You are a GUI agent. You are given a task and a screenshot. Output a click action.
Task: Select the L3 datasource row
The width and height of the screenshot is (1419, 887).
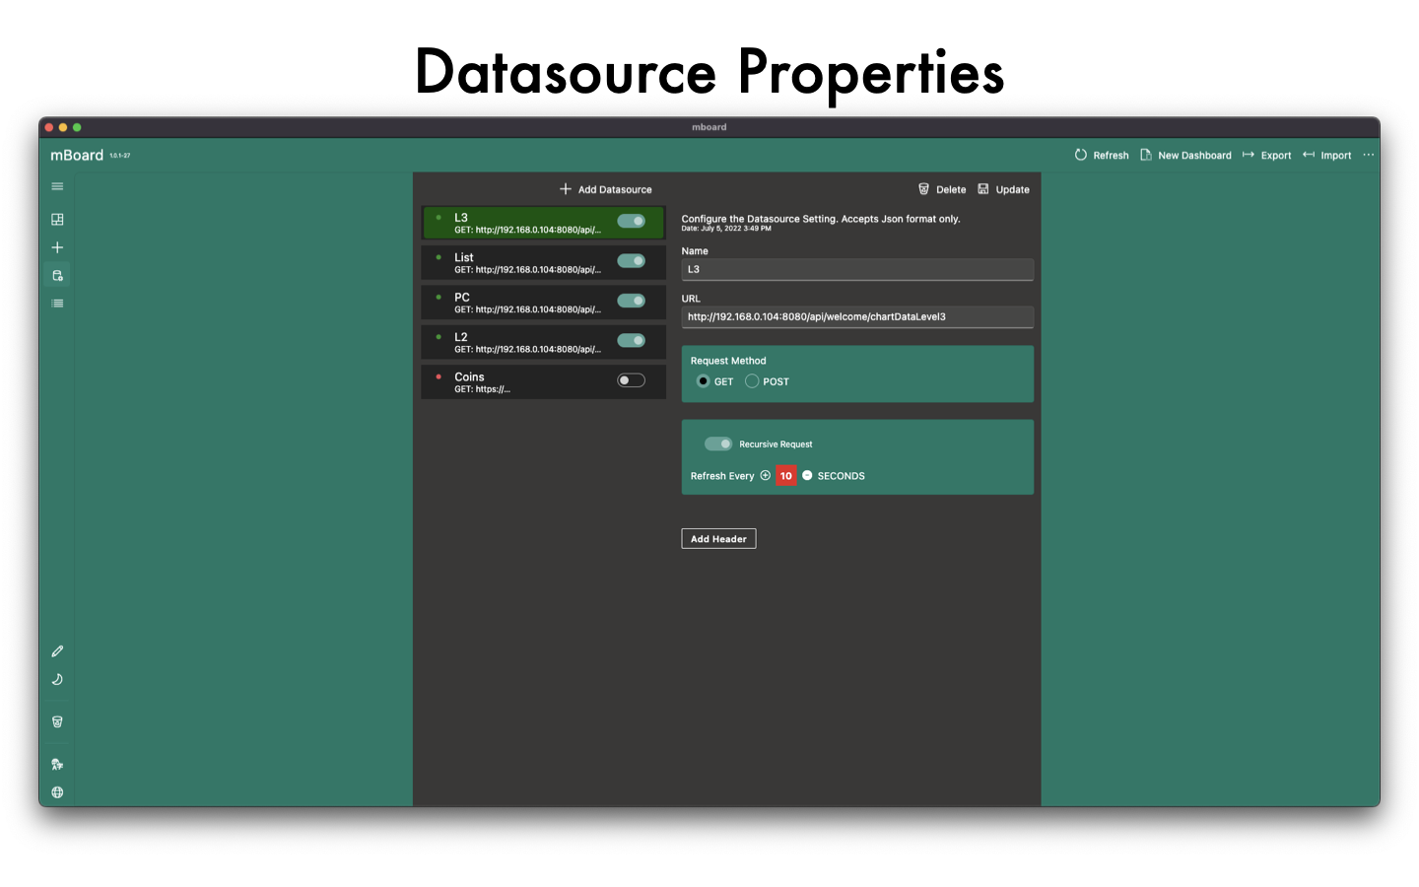(544, 223)
